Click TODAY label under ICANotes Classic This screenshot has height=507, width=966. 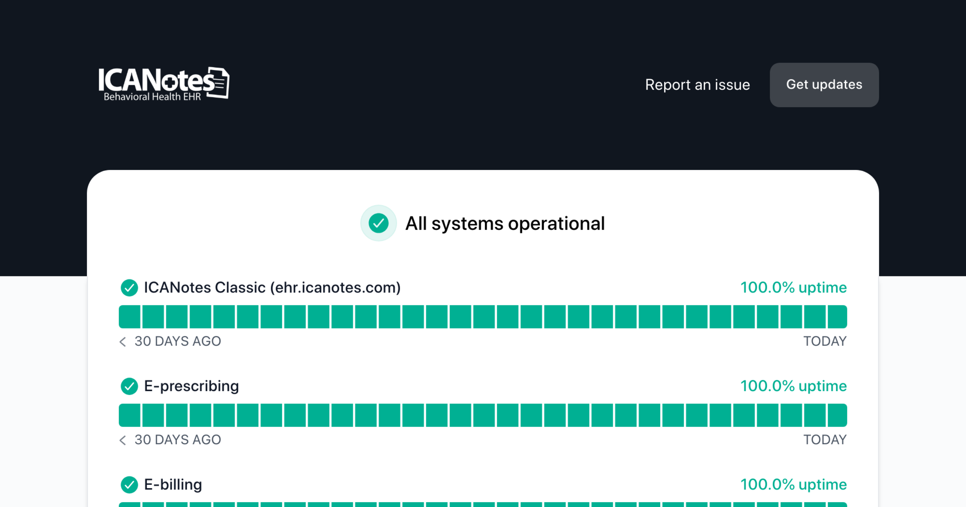point(825,341)
